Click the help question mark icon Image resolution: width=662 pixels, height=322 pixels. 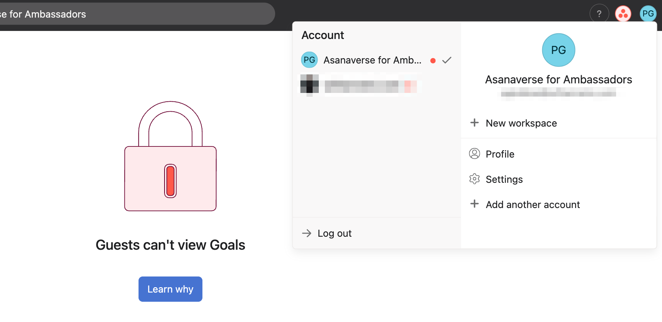599,14
